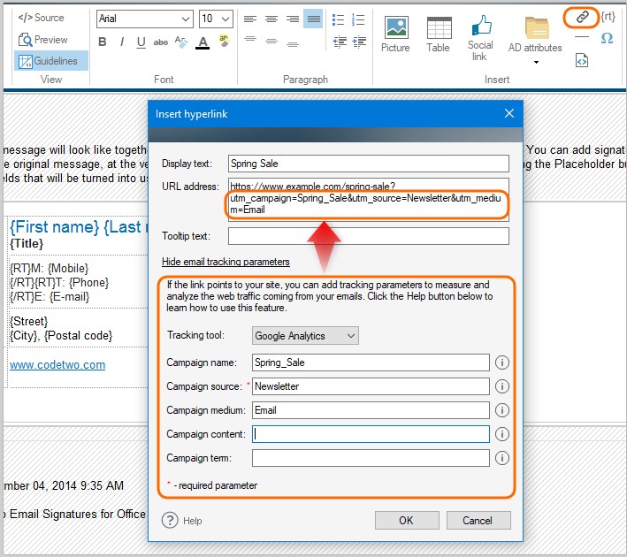Image resolution: width=627 pixels, height=557 pixels.
Task: Insert a numbered list
Action: tap(358, 19)
